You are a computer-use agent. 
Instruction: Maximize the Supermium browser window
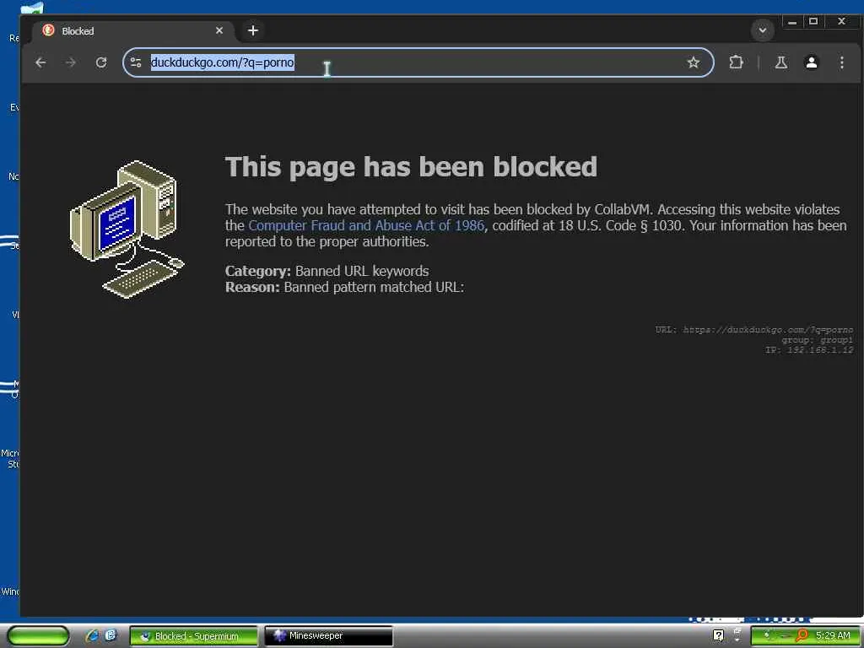(x=813, y=21)
